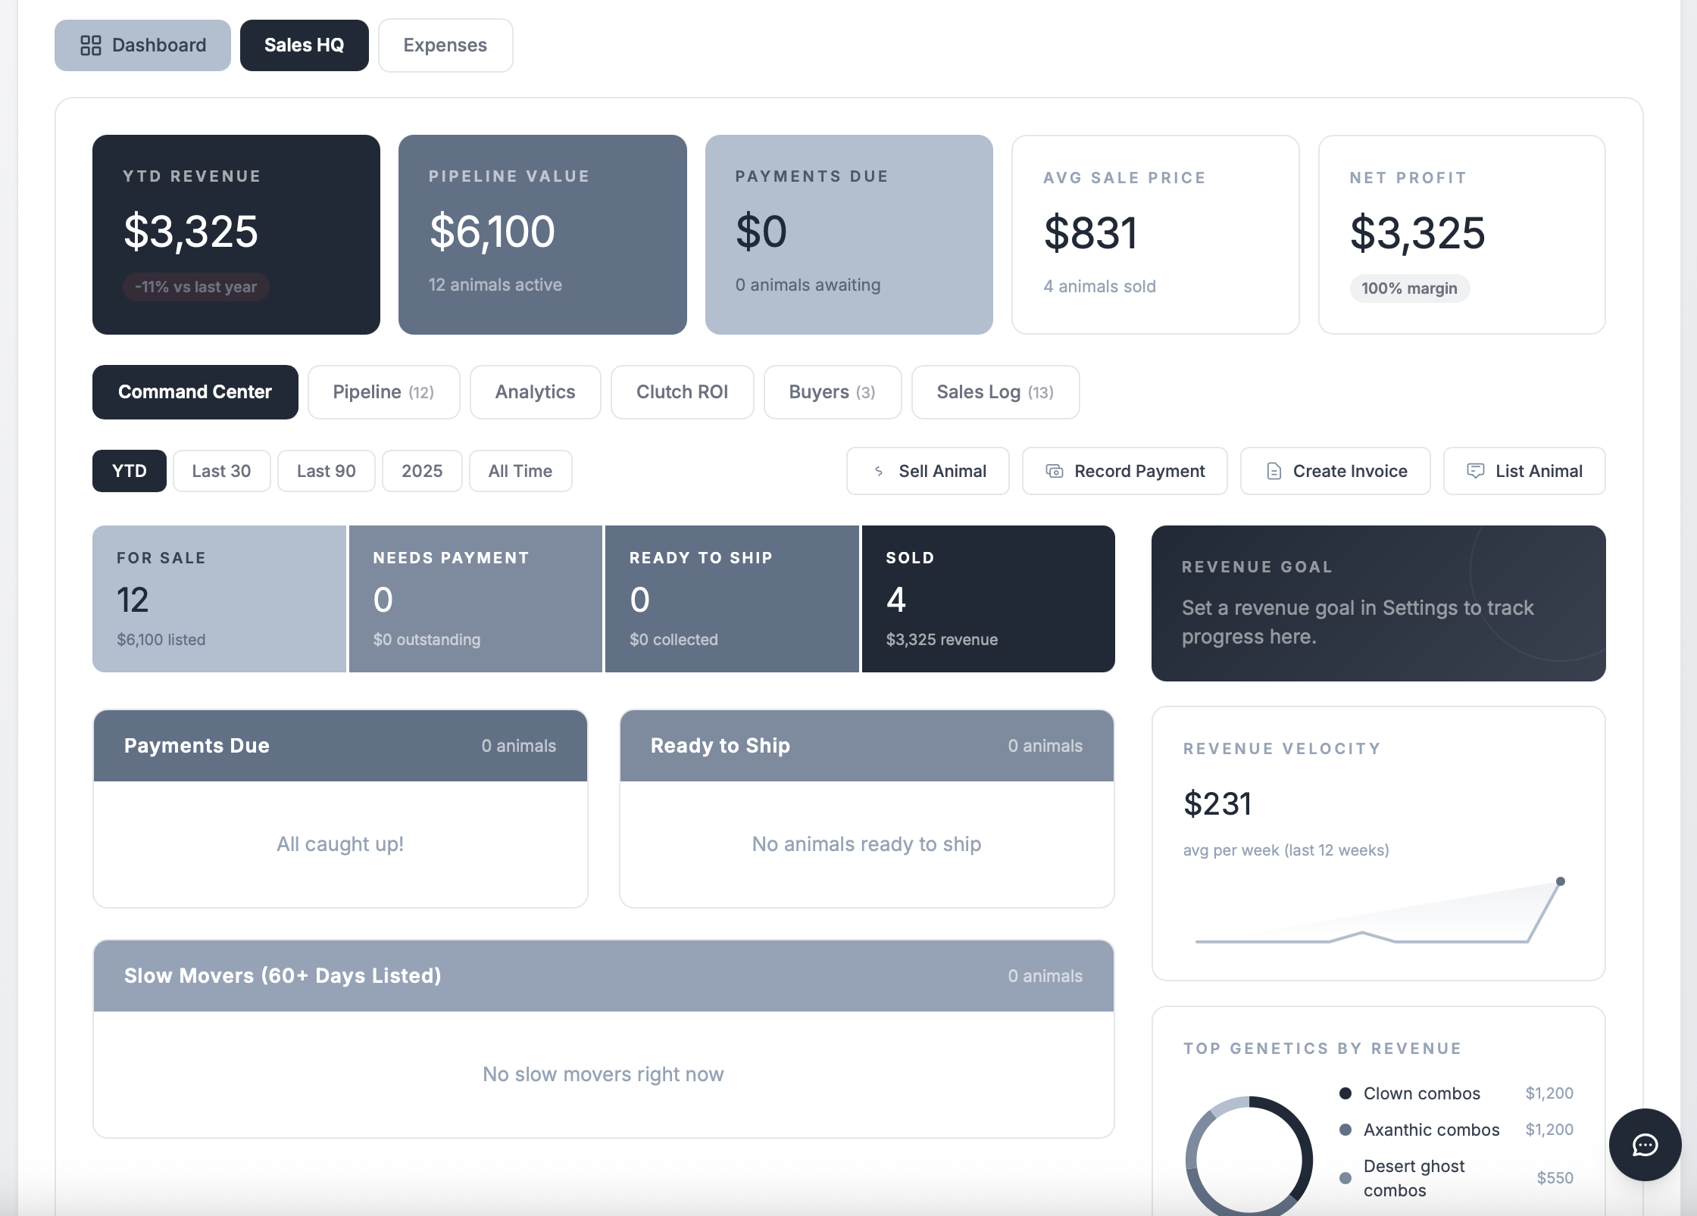Screen dimensions: 1697x1216
Task: Select the 2025 period filter
Action: 422,471
